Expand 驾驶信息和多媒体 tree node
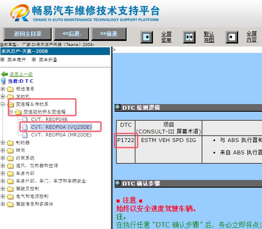Image resolution: width=262 pixels, height=229 pixels. pos(3,204)
